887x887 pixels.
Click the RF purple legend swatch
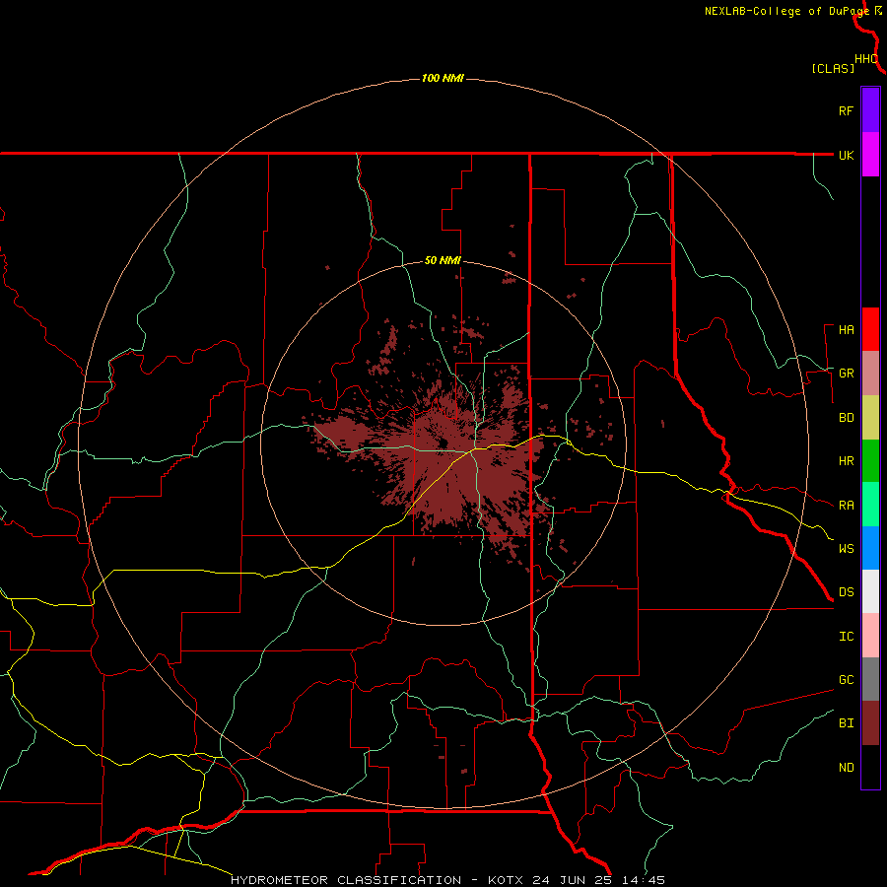pos(870,110)
